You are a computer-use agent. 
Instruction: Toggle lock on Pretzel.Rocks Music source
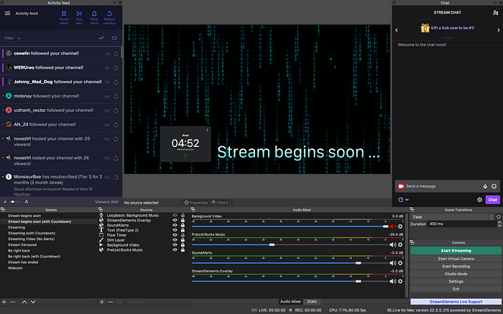(x=183, y=249)
